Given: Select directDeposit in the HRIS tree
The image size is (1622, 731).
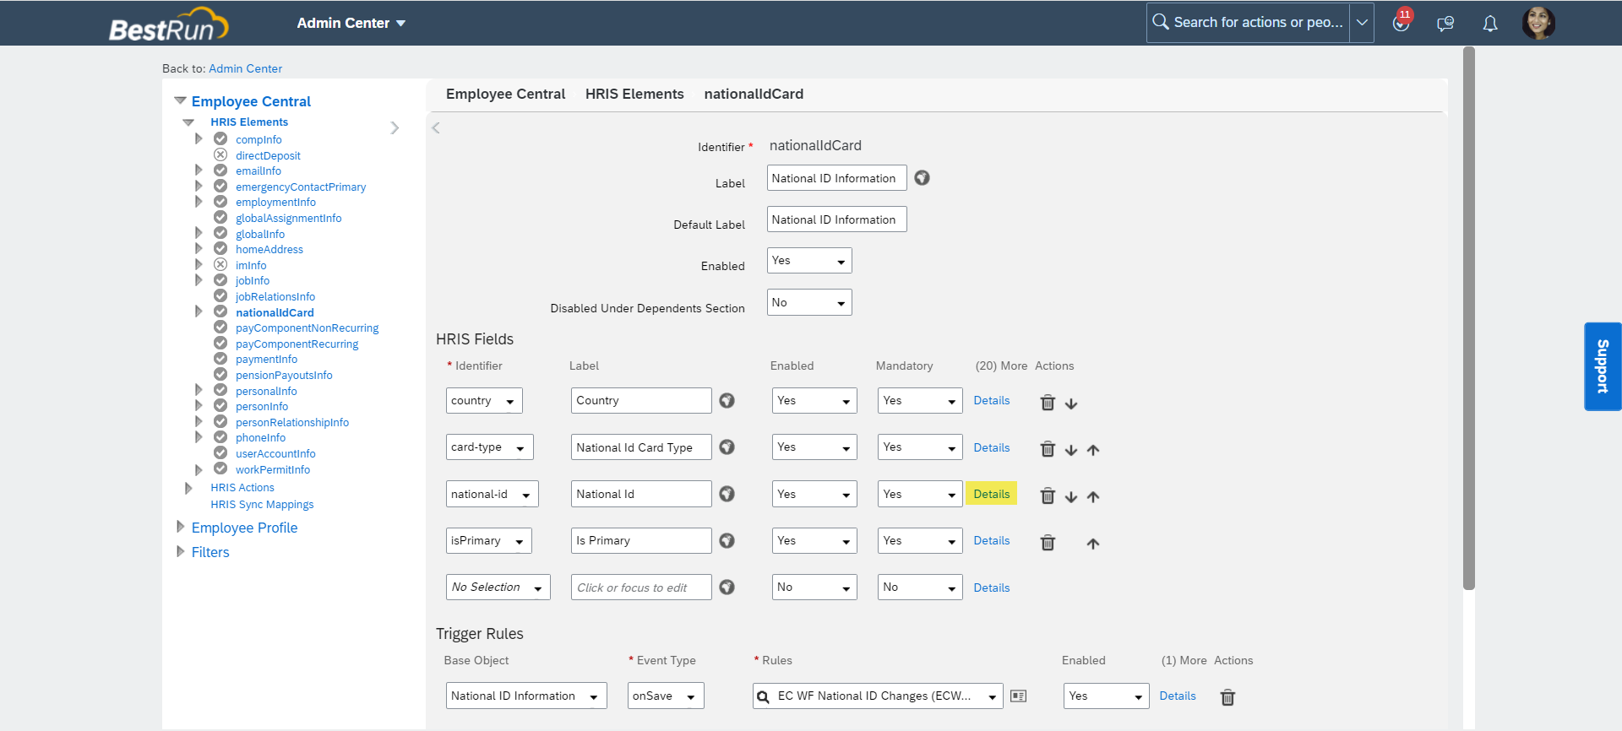Looking at the screenshot, I should coord(268,155).
